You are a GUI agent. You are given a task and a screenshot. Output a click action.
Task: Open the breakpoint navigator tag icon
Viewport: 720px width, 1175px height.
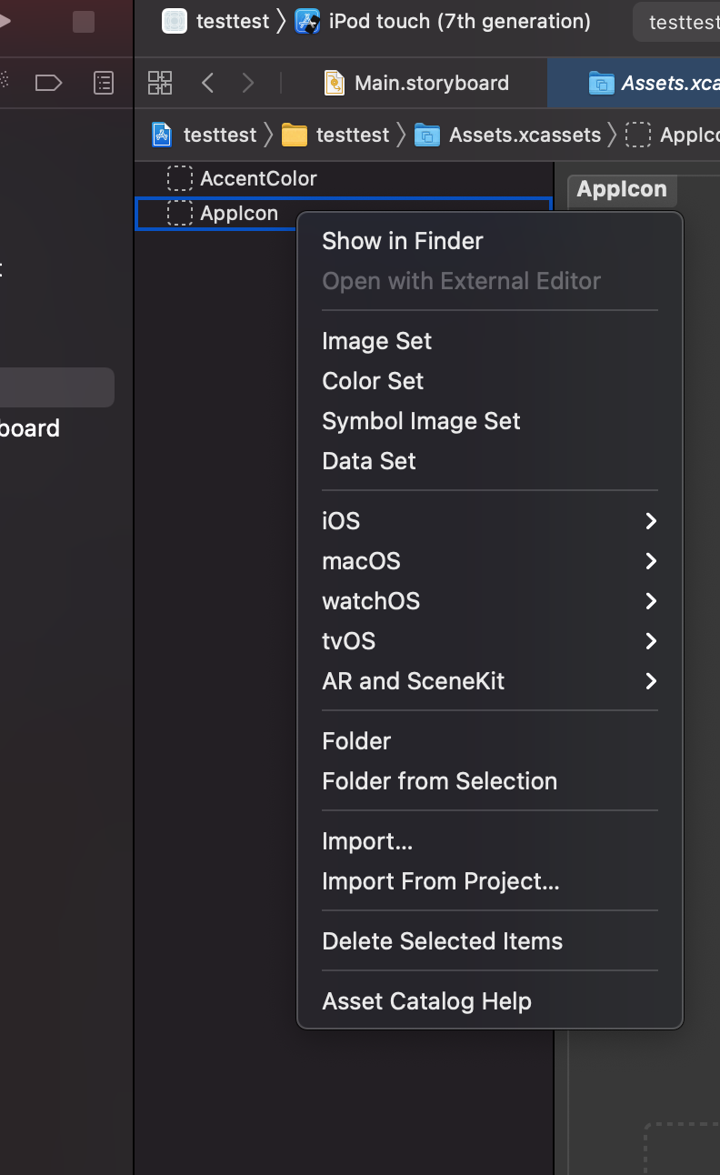click(48, 84)
